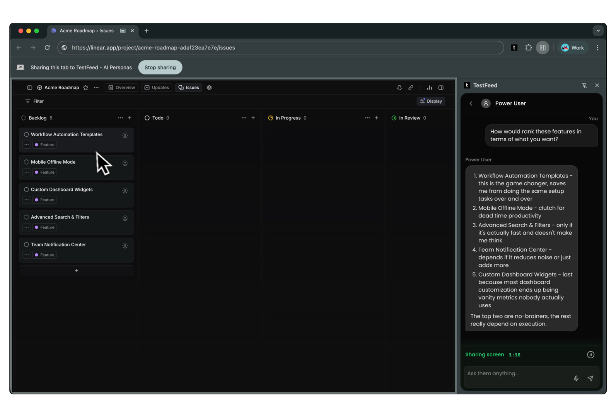Go back from Power User chat
The height and width of the screenshot is (417, 616).
(x=471, y=103)
